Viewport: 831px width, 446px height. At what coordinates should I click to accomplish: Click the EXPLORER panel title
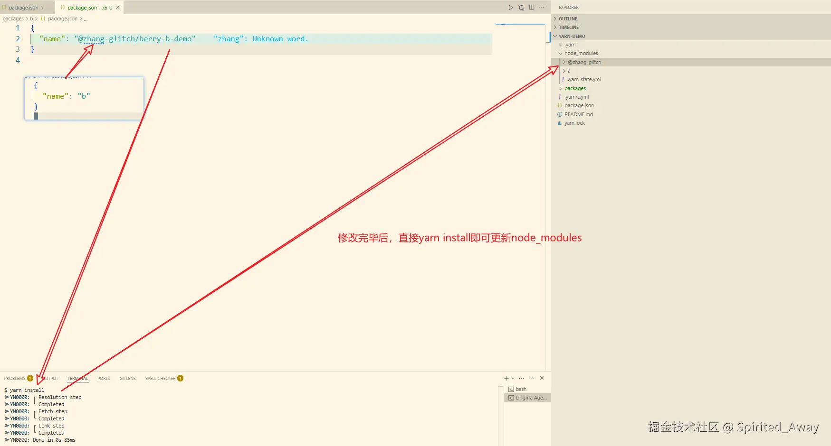(x=569, y=8)
